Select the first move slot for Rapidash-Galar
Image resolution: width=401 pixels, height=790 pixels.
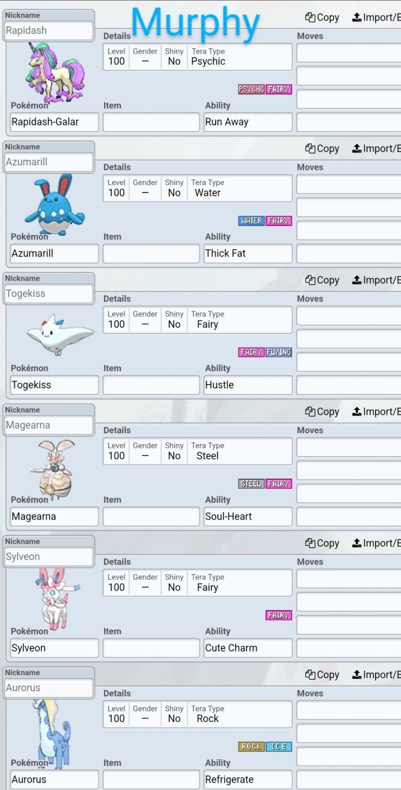[x=349, y=53]
